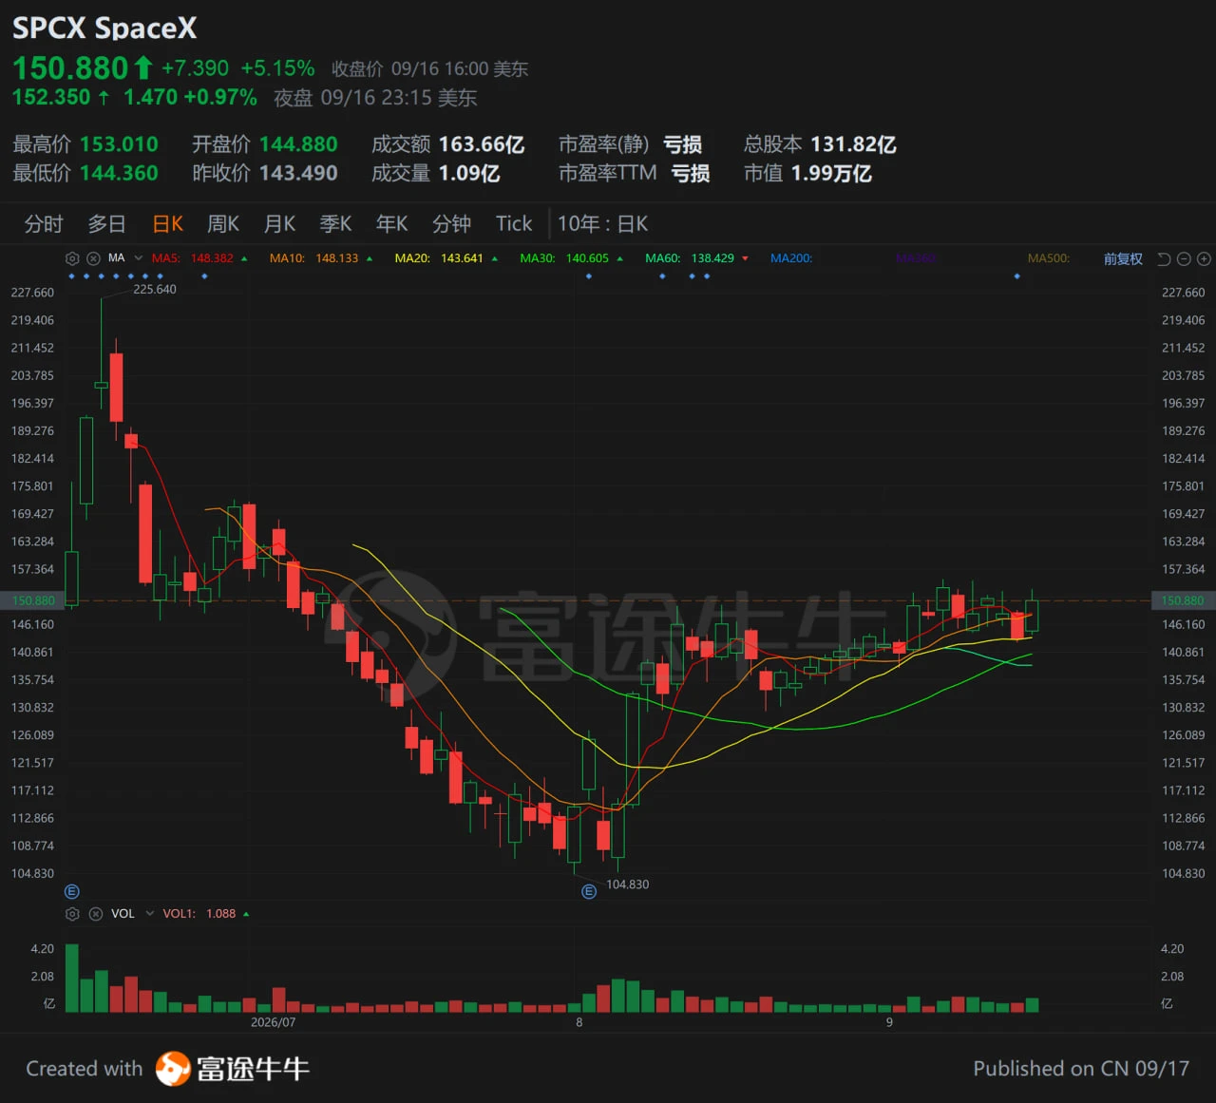1216x1103 pixels.
Task: Click the 150.880 price tag on right axis
Action: (1183, 600)
